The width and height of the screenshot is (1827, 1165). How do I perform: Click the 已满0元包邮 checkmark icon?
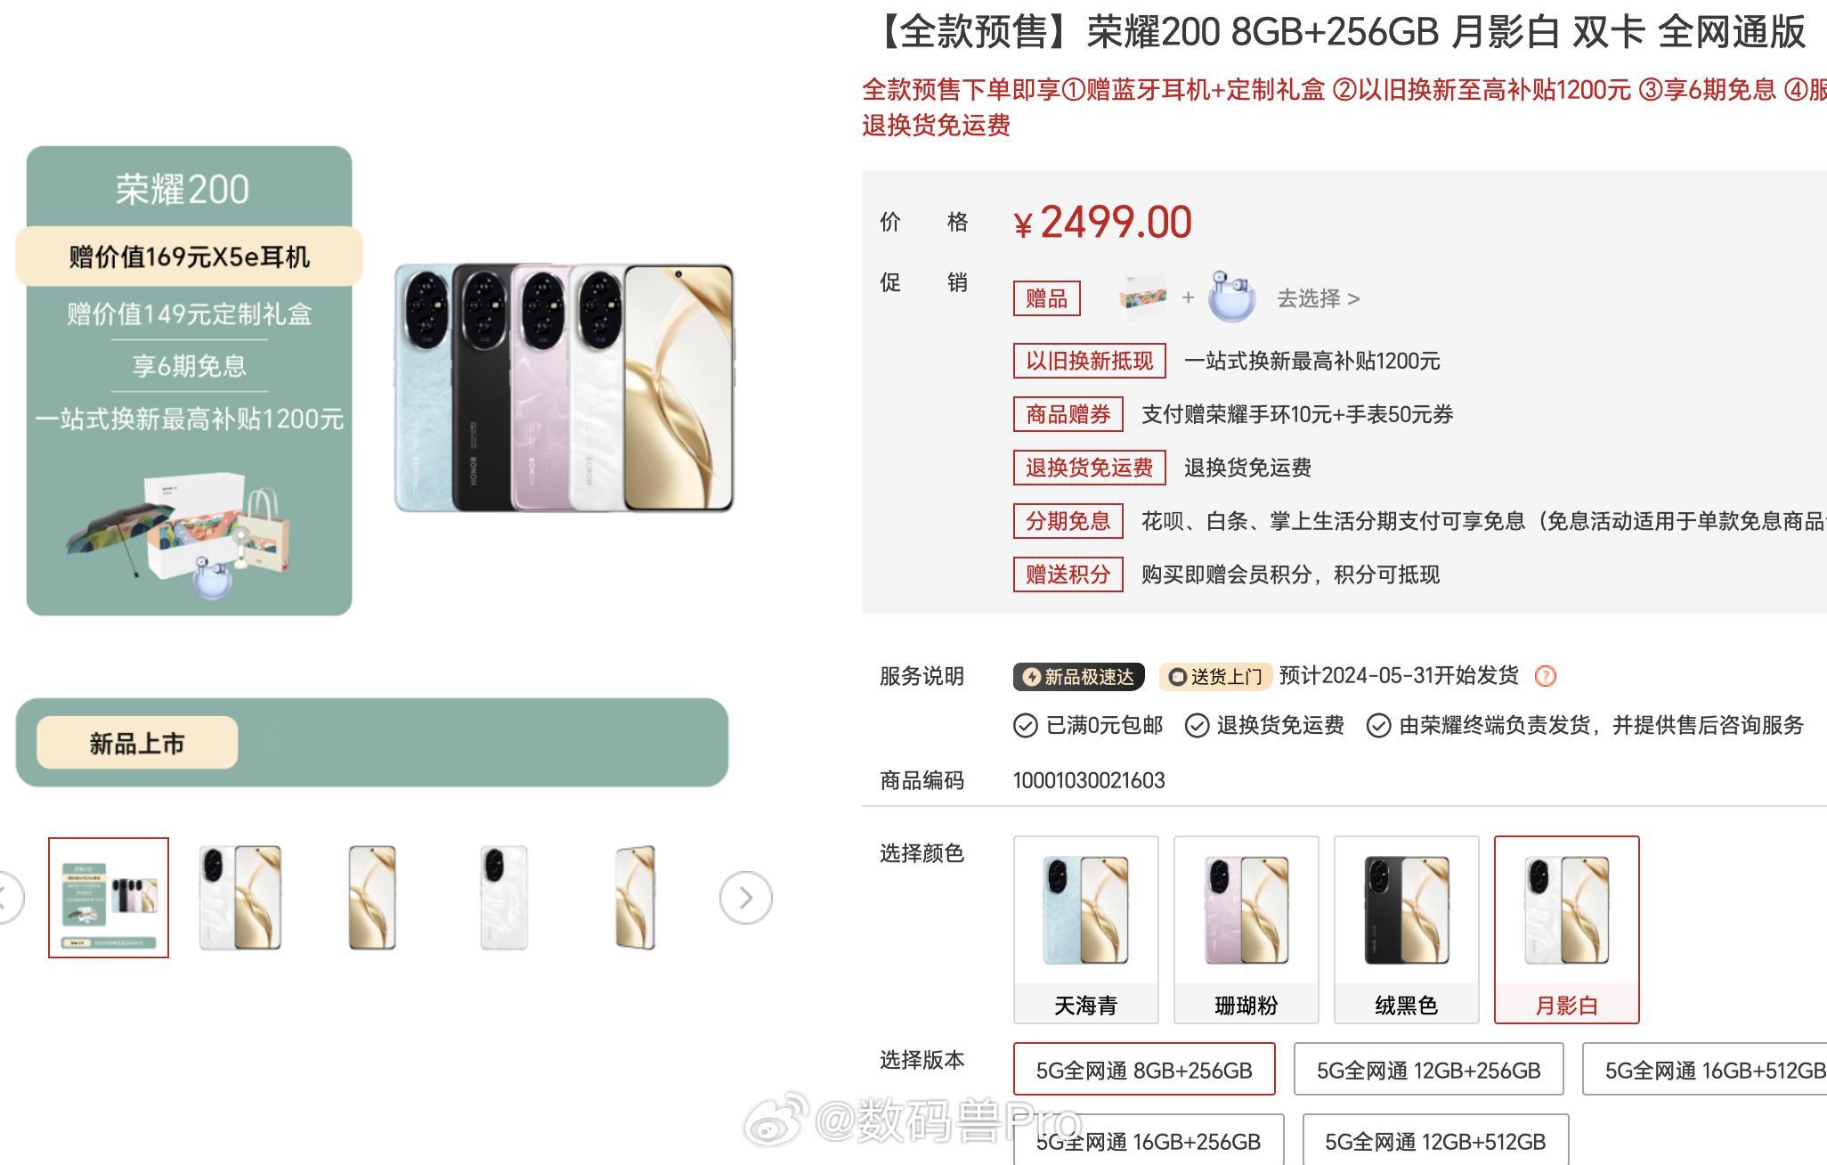pyautogui.click(x=1025, y=726)
